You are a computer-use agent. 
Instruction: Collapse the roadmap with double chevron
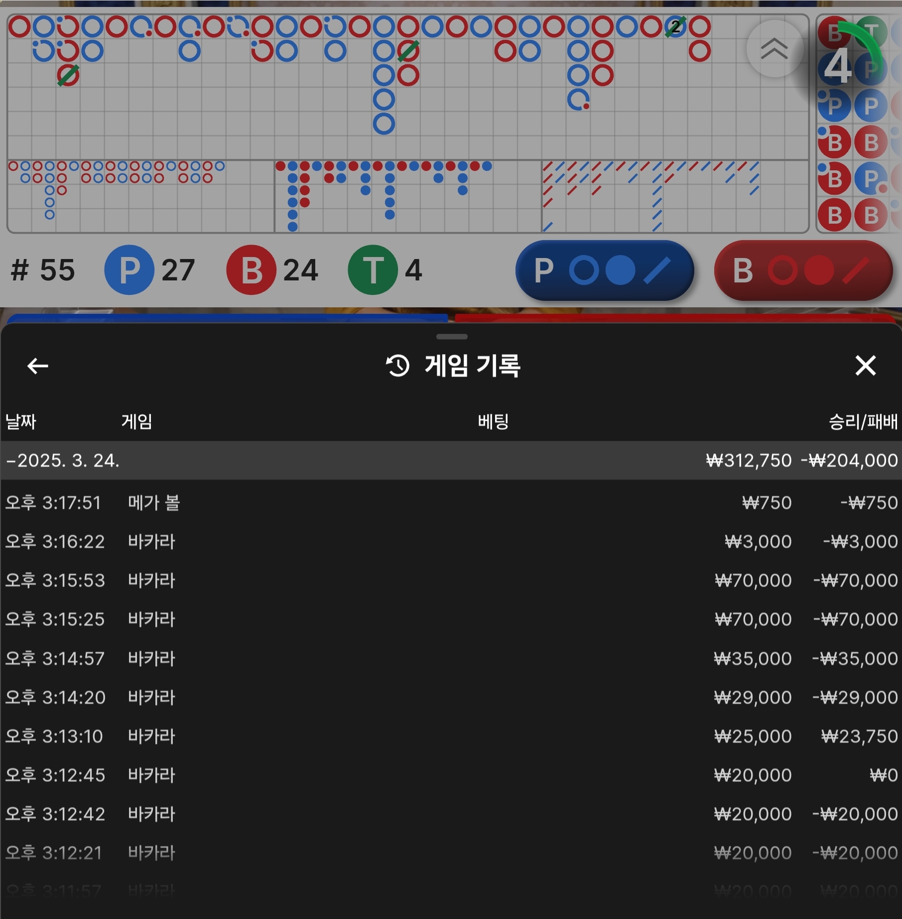point(774,49)
